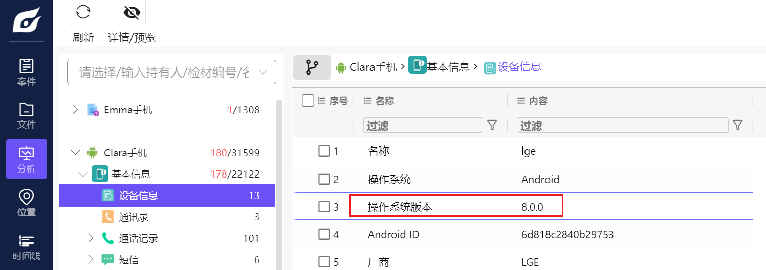Image resolution: width=766 pixels, height=270 pixels.
Task: Tick the checkbox for row 4 Android ID
Action: [324, 234]
